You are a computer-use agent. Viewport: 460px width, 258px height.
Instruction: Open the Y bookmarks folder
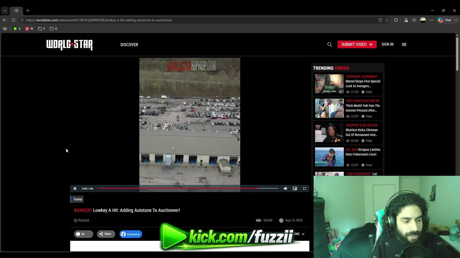(x=42, y=29)
